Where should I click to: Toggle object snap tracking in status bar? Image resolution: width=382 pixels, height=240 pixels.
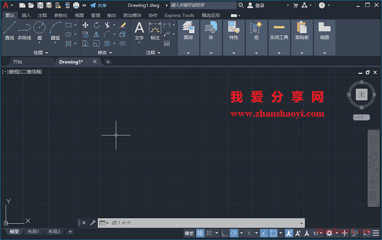point(264,233)
